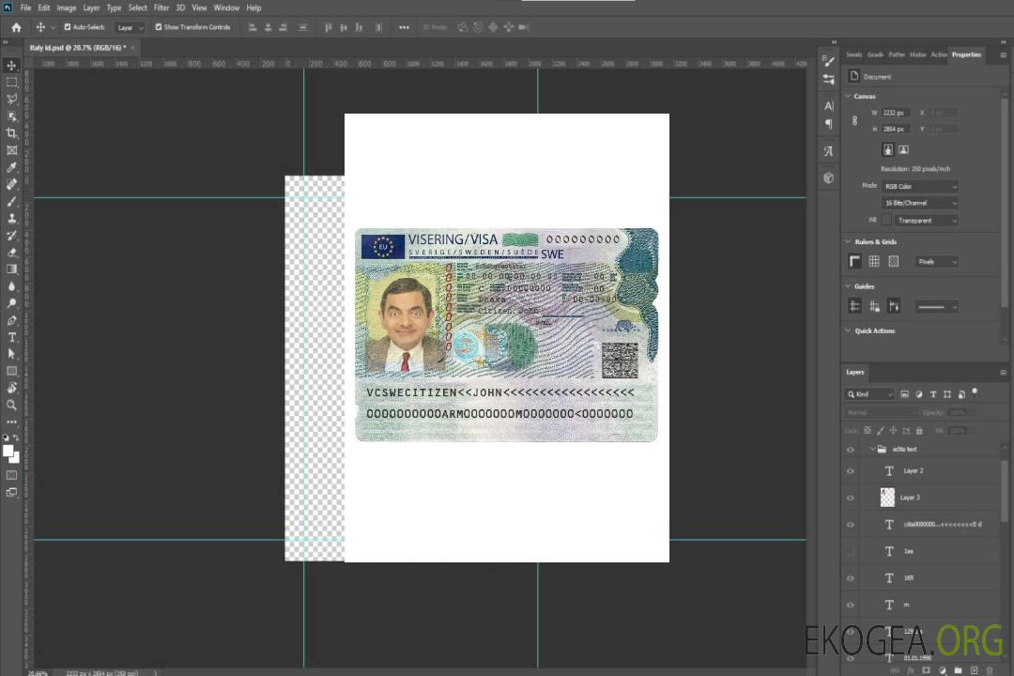Click the Create new group folder icon

(x=958, y=670)
